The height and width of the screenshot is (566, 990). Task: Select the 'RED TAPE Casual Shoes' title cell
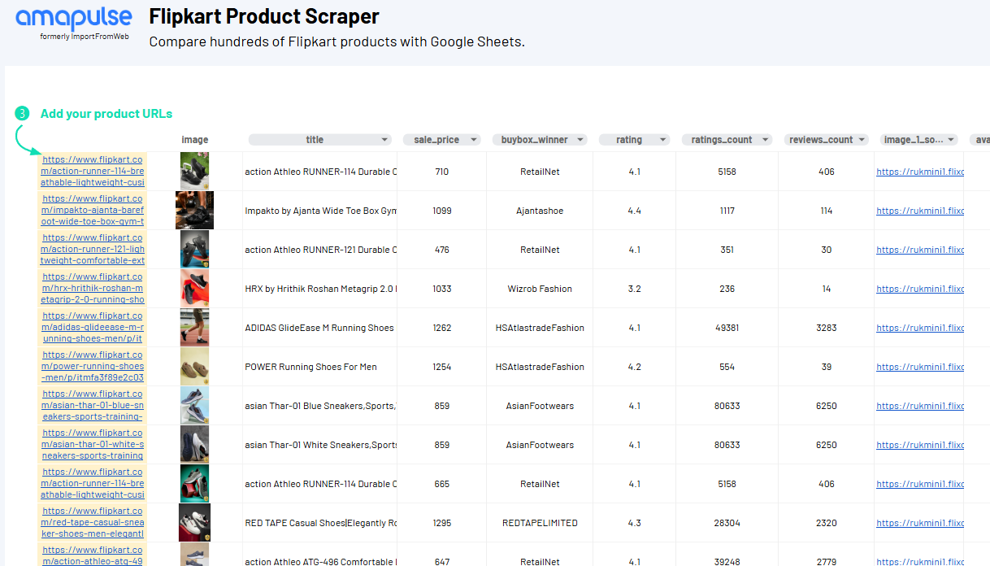pyautogui.click(x=320, y=523)
